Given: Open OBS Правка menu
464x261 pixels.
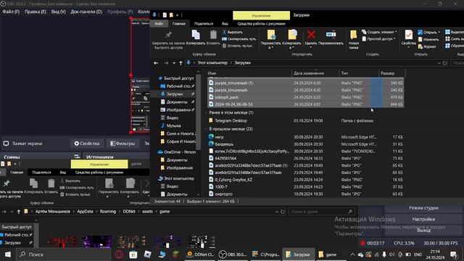Looking at the screenshot, I should click(x=36, y=12).
